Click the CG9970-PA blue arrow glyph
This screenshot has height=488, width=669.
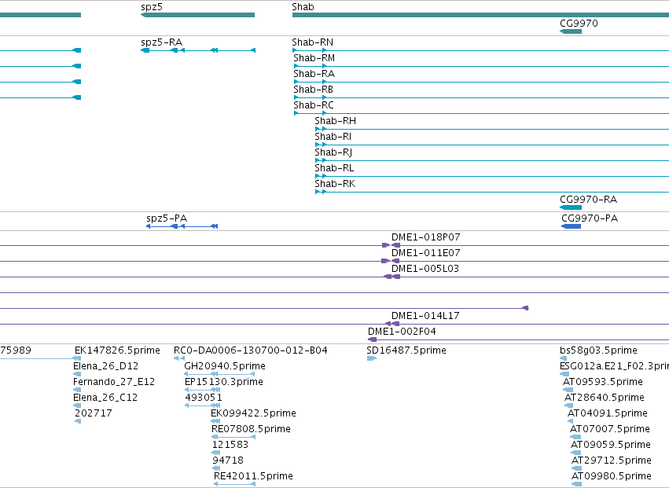click(x=572, y=226)
